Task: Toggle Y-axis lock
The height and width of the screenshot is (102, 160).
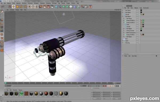Action: pos(33,7)
